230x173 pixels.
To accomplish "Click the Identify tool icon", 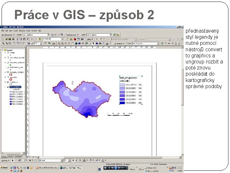I will point(97,43).
